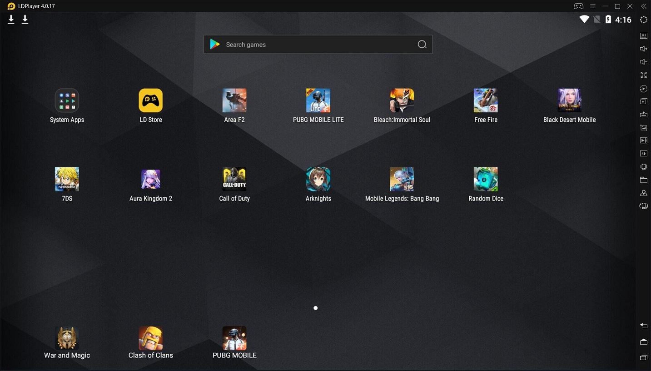The width and height of the screenshot is (651, 371).
Task: Start PUBG MOBILE from the dock
Action: click(x=234, y=338)
